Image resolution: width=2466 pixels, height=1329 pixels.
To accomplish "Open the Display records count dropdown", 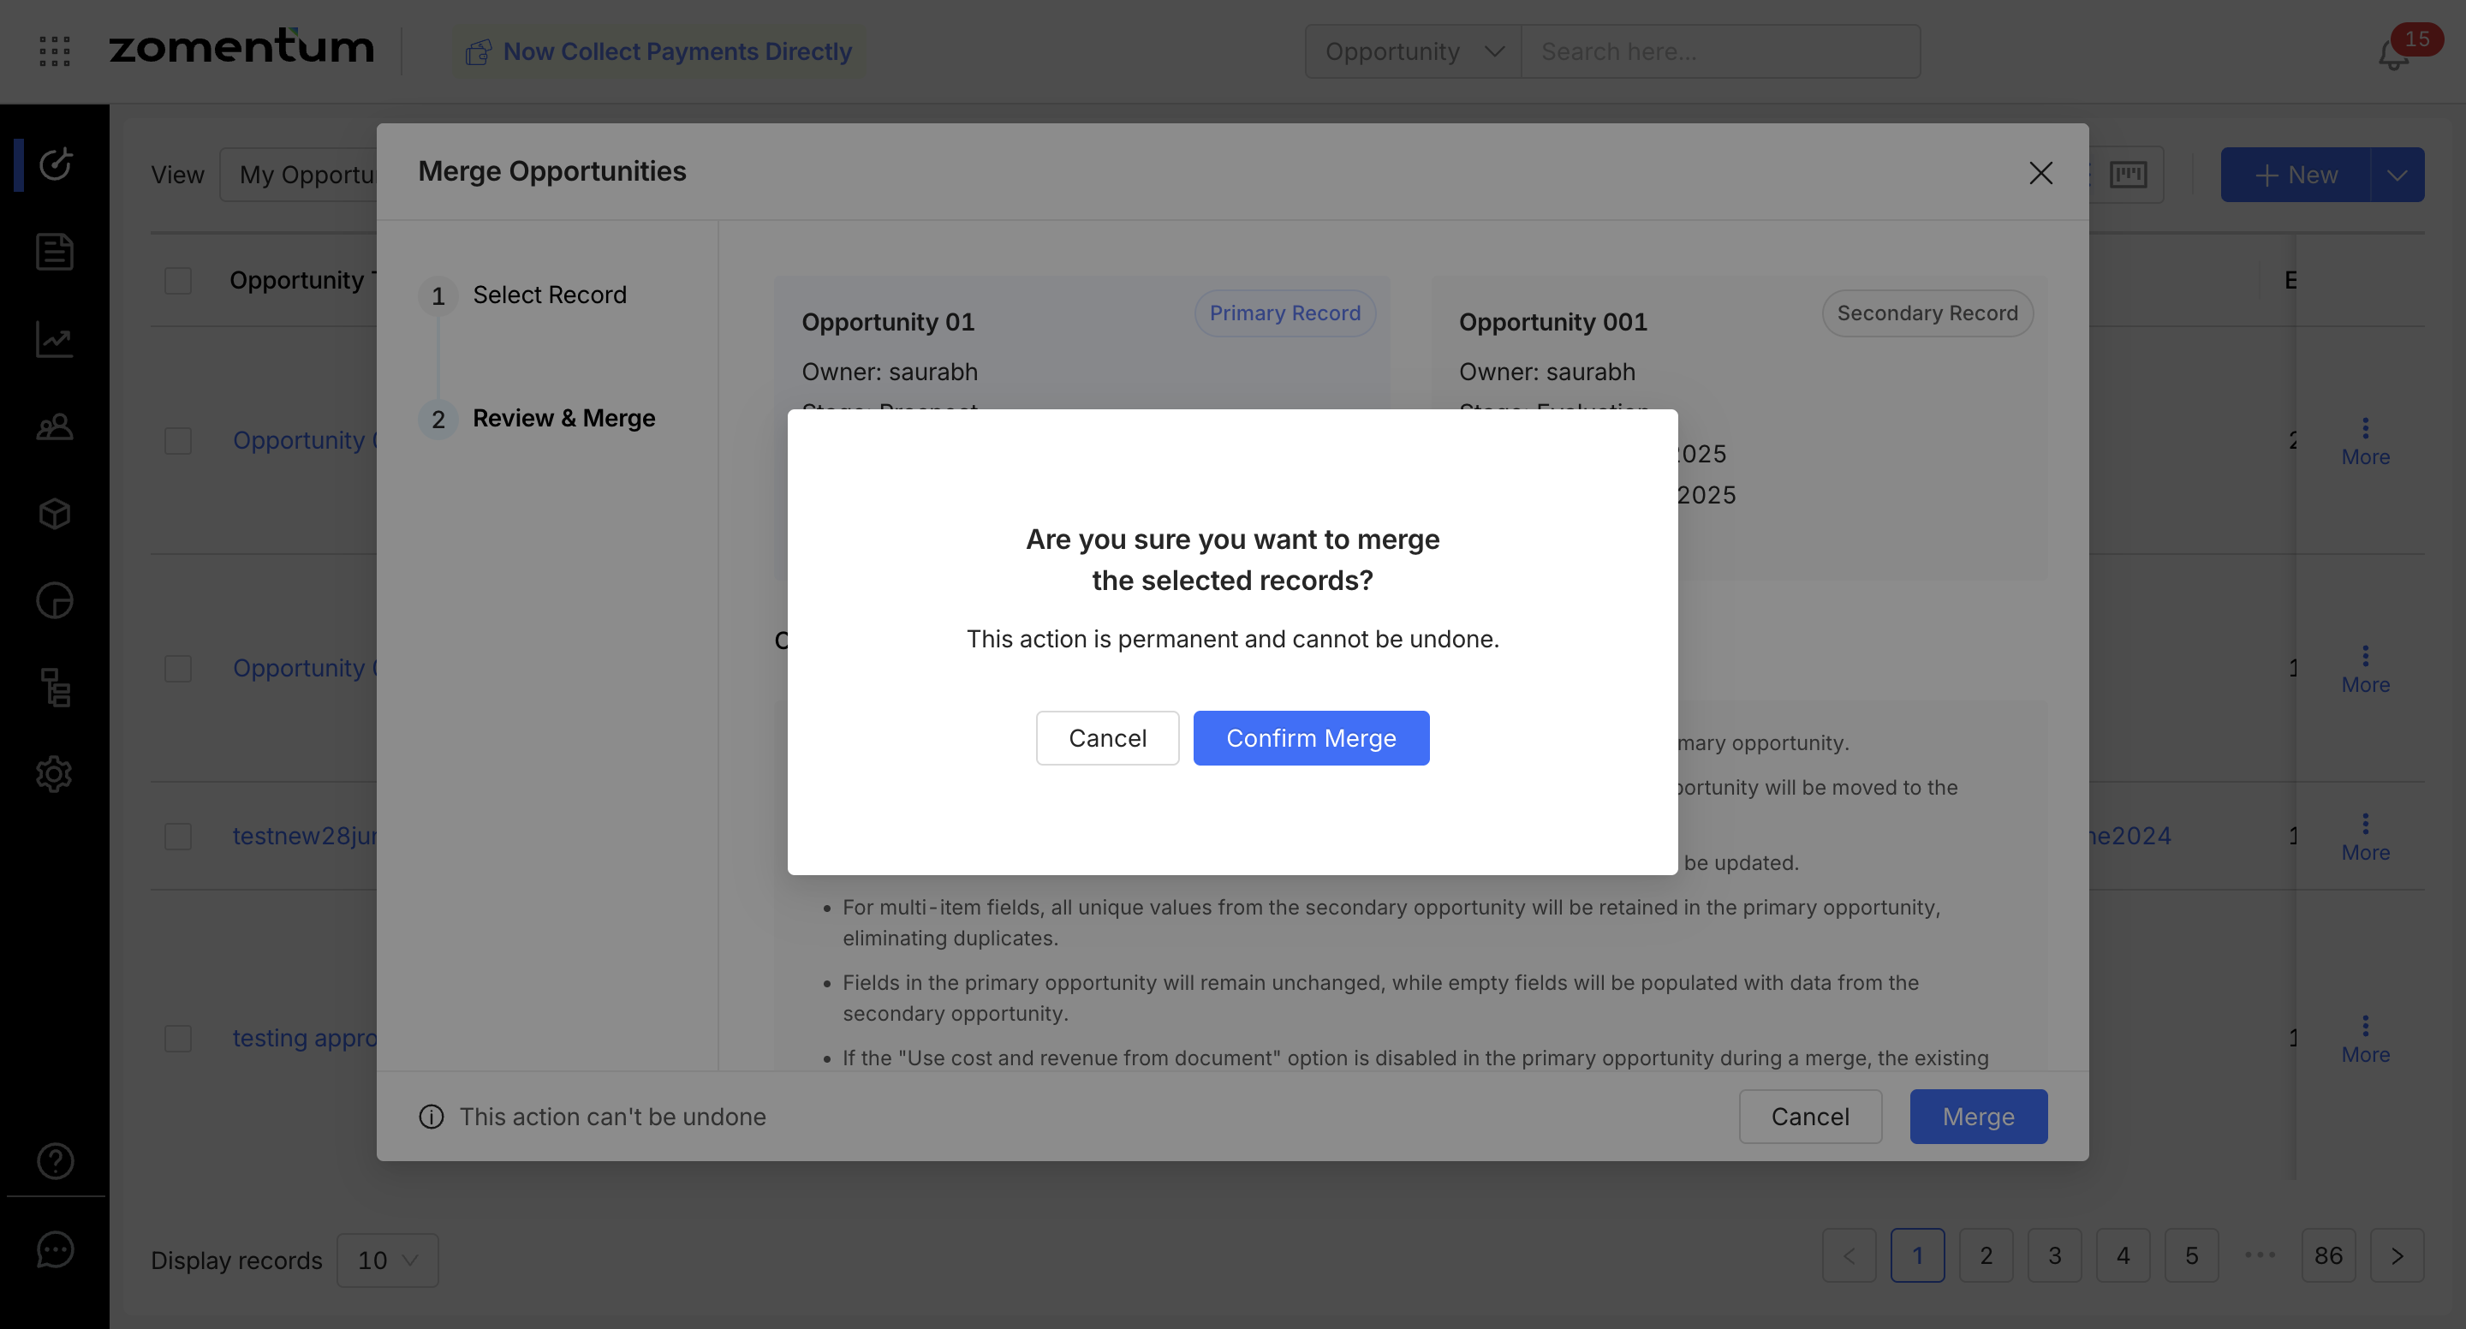I will pos(388,1260).
